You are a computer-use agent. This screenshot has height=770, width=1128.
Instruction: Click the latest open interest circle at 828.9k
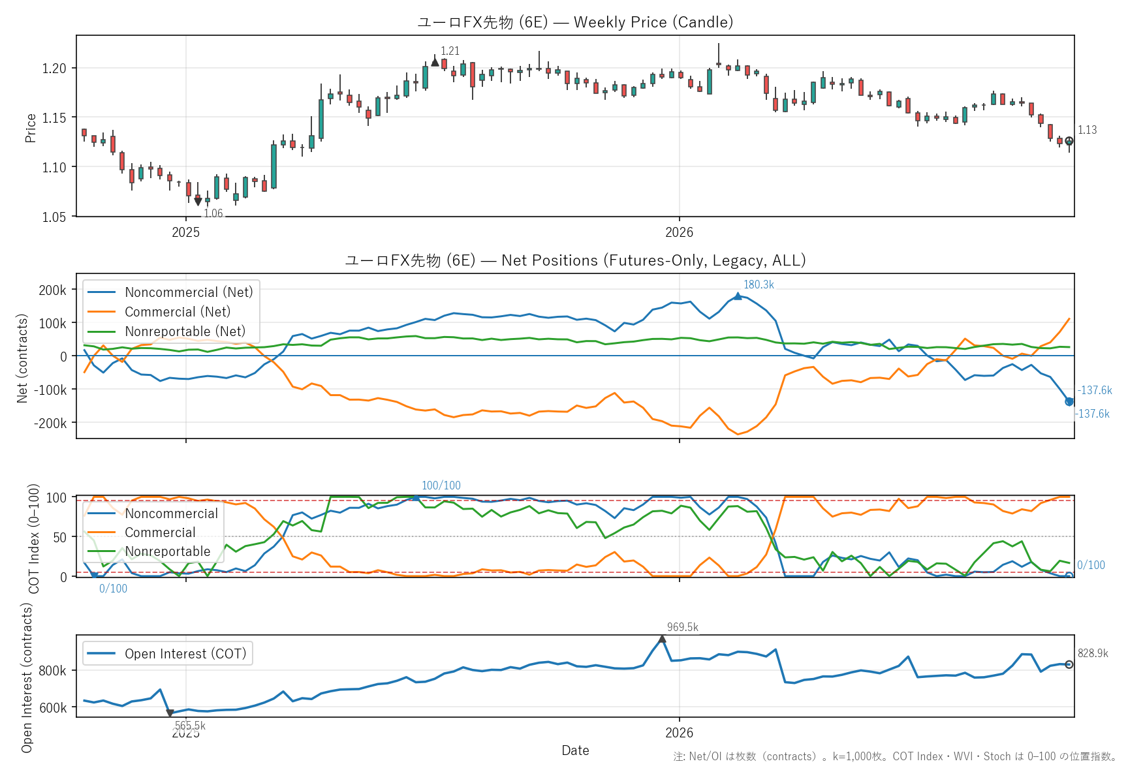(1069, 664)
